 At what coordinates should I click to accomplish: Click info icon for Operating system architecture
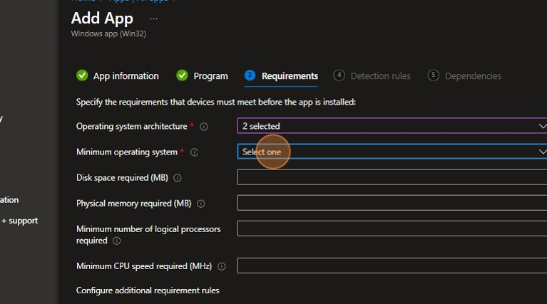click(x=204, y=127)
